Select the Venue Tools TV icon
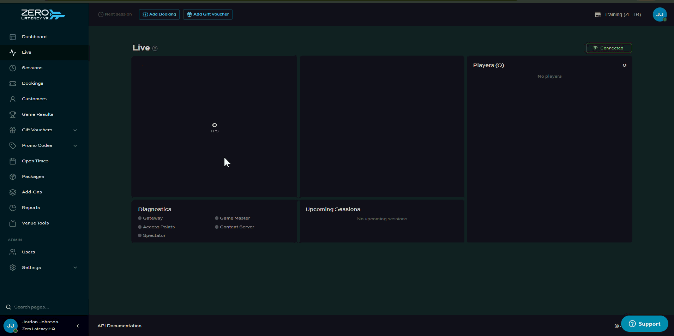 point(13,223)
